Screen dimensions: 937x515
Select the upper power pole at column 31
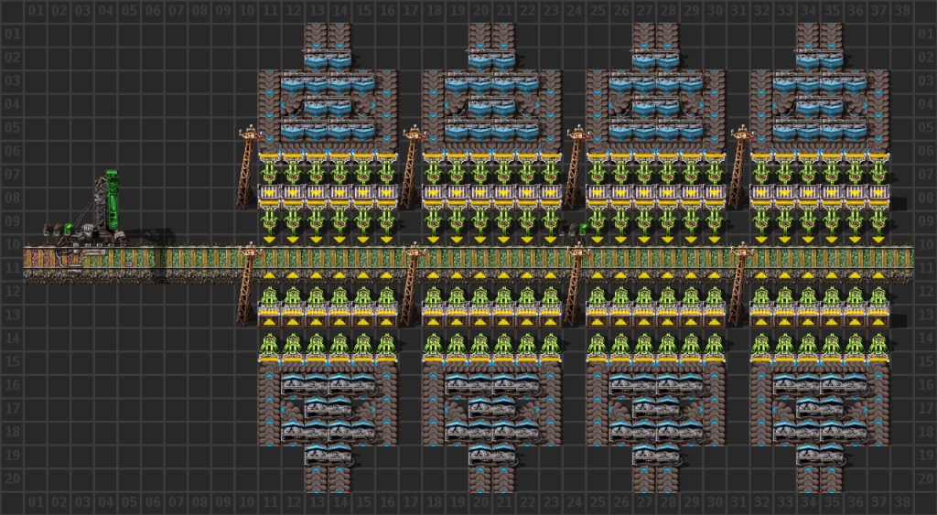point(739,166)
